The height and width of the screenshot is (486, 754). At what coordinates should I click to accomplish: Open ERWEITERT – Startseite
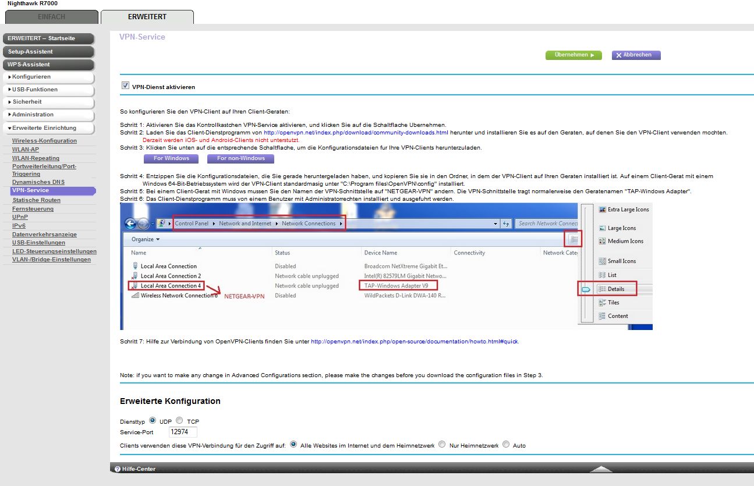tap(49, 38)
